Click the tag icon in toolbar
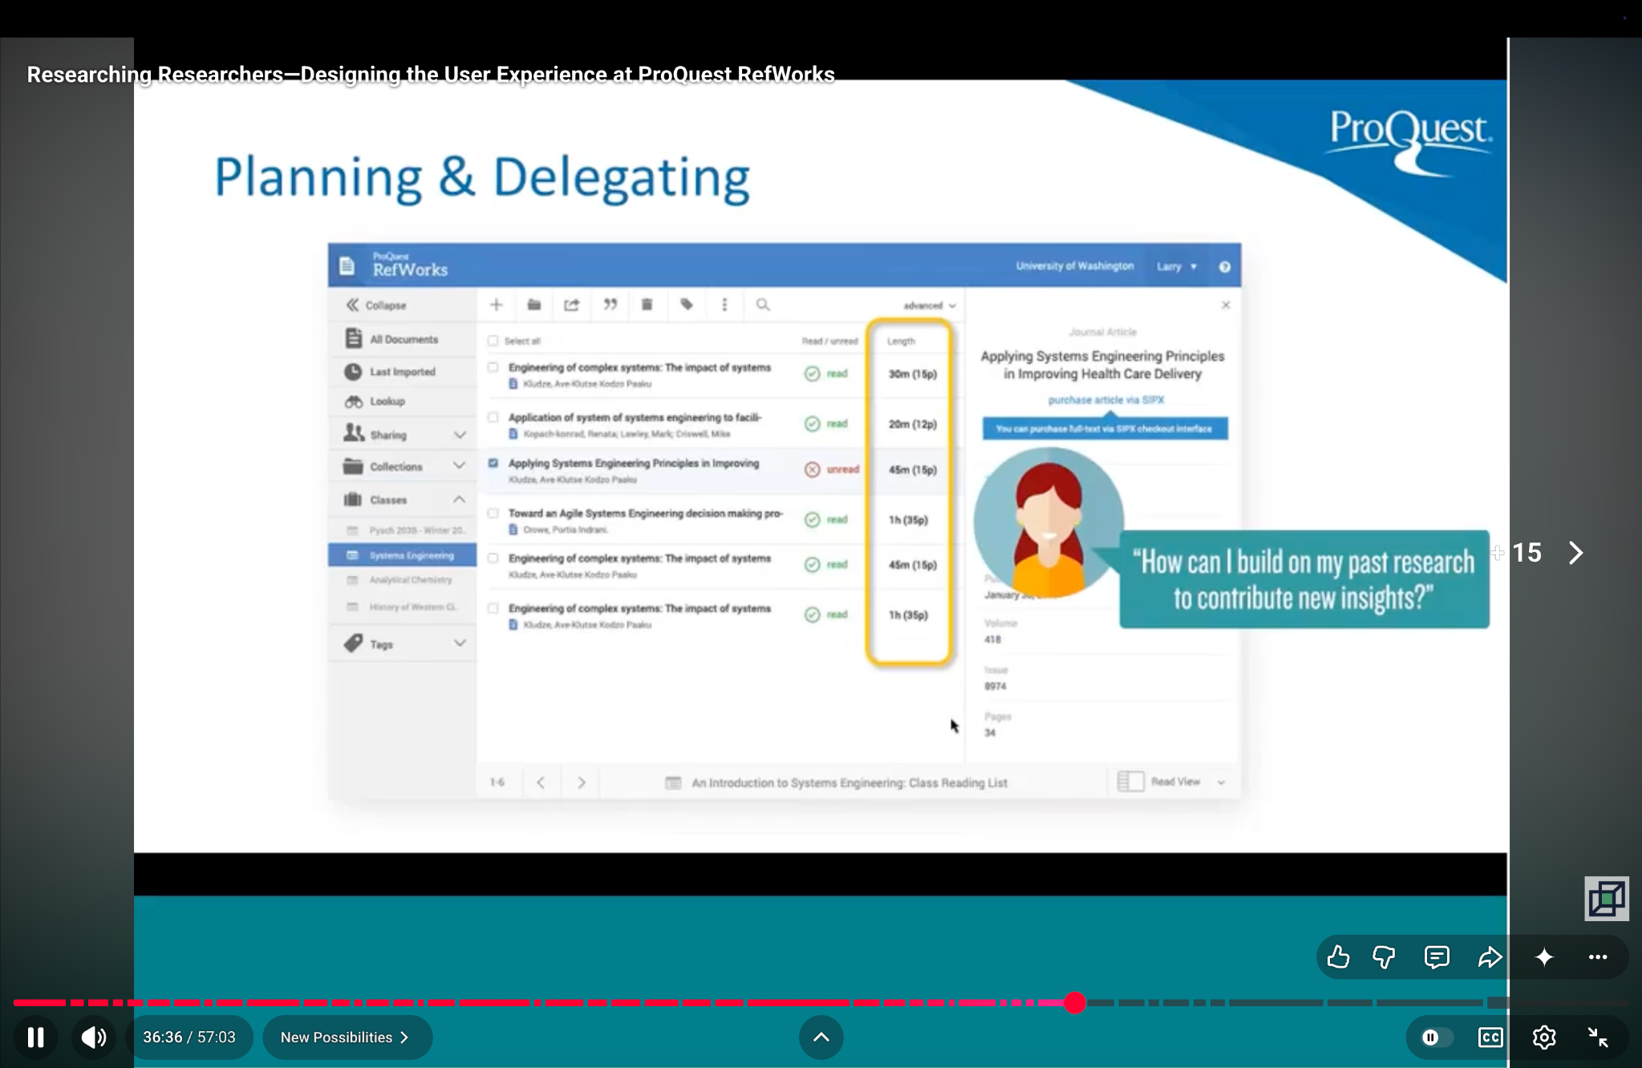This screenshot has height=1068, width=1642. 687,305
